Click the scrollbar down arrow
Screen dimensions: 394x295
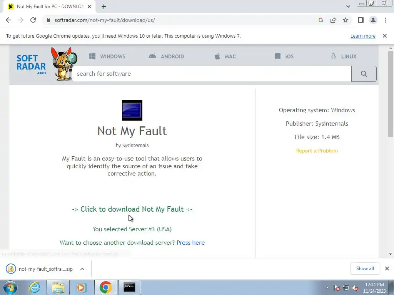click(391, 254)
